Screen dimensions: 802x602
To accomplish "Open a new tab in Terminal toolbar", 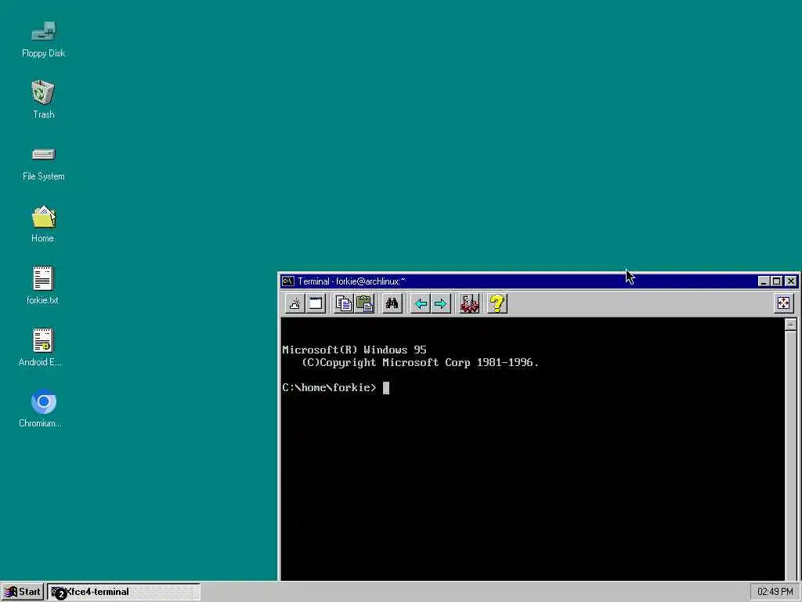I will 294,303.
